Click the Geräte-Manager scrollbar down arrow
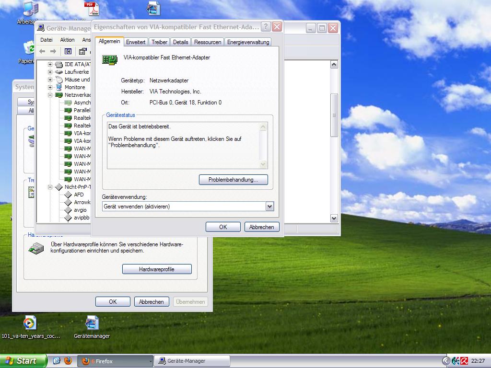Viewport: 491px width, 368px height. coord(334,218)
